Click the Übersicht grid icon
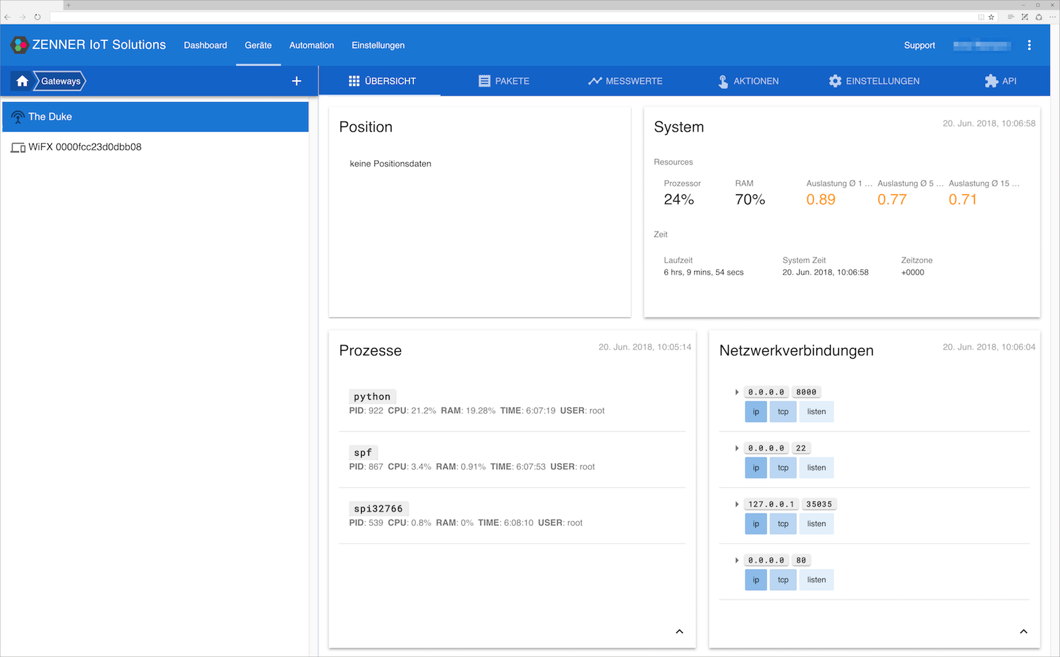1060x657 pixels. click(354, 81)
